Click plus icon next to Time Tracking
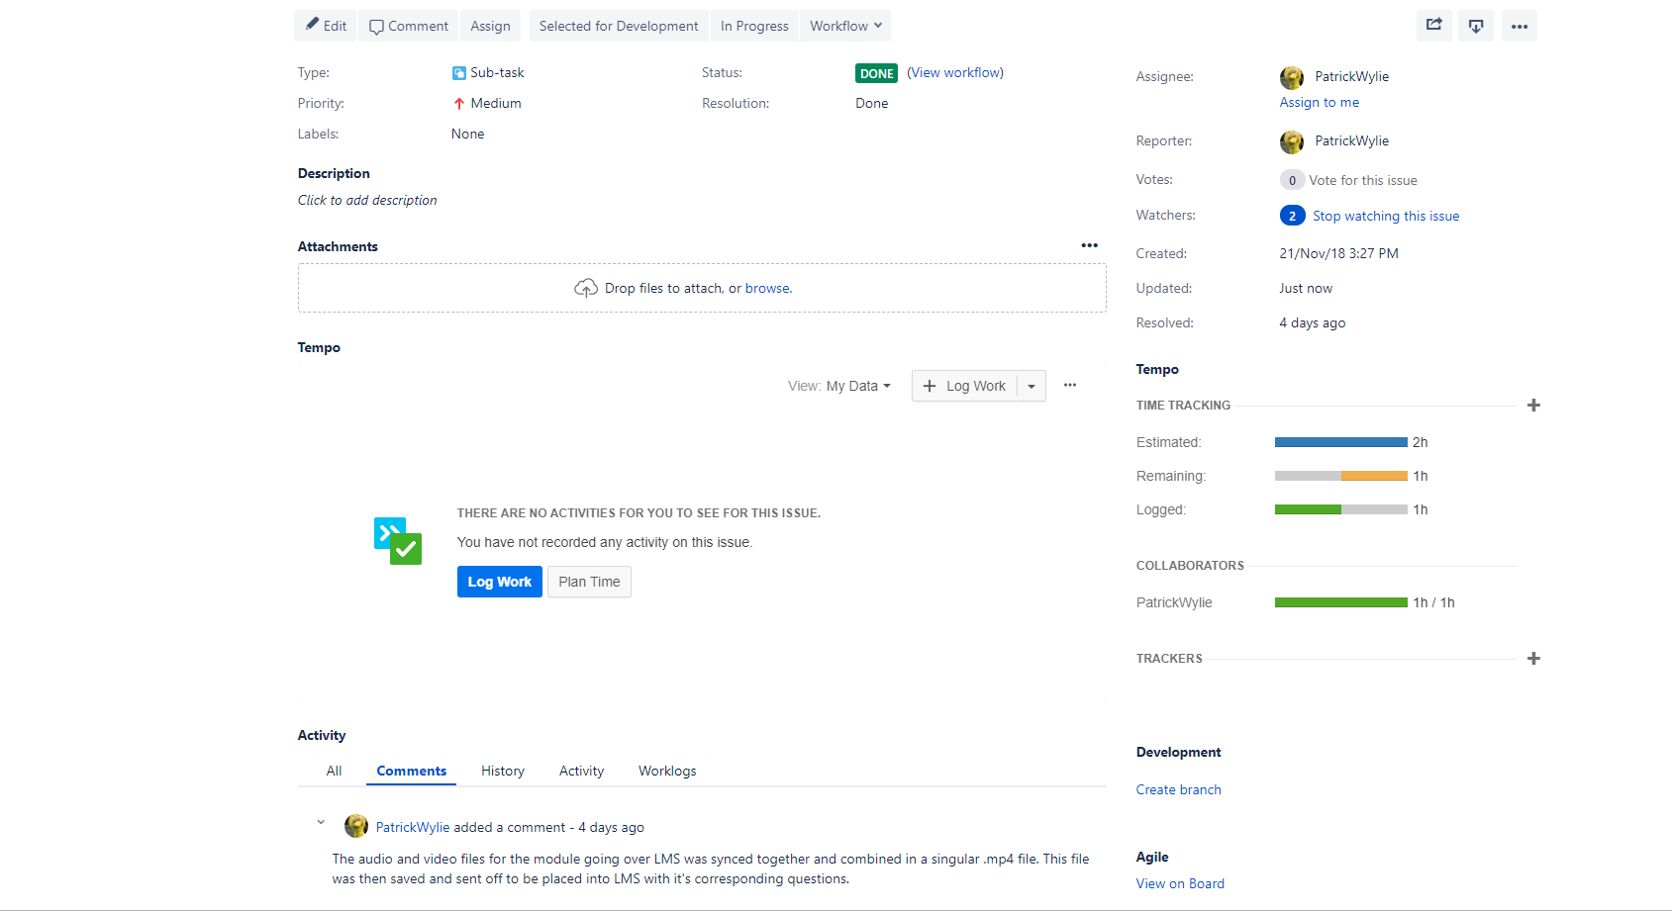The width and height of the screenshot is (1672, 913). point(1533,406)
